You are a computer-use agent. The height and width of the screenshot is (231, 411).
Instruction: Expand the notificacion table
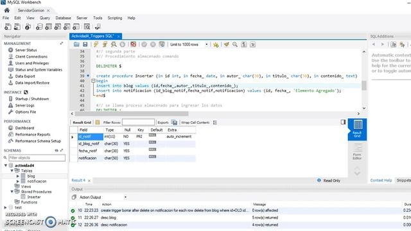coord(18,181)
